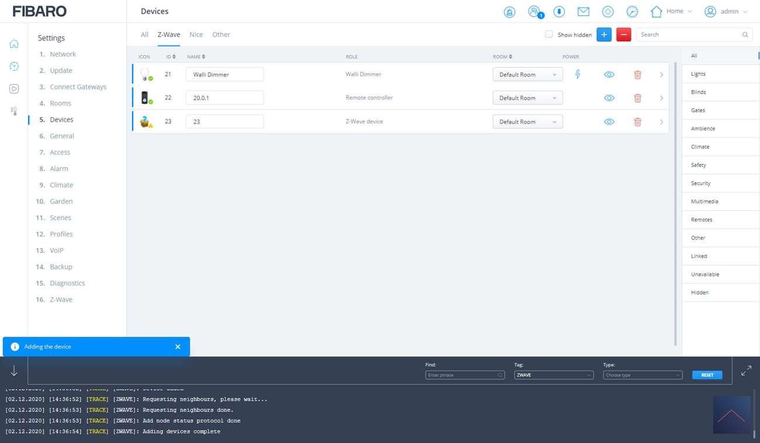Toggle visibility eye for device 20.0.1
Image resolution: width=760 pixels, height=443 pixels.
tap(609, 98)
